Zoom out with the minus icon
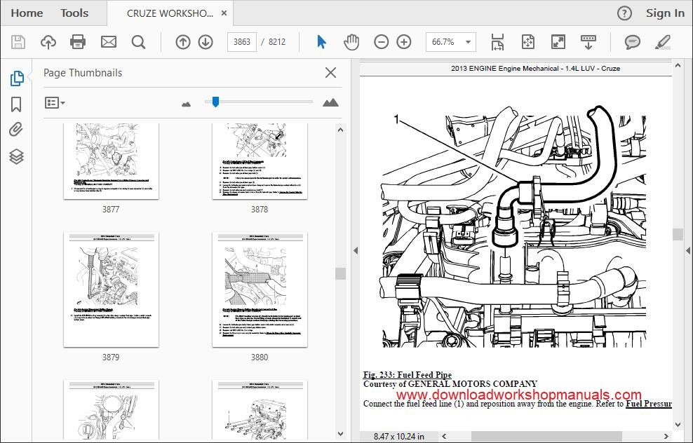Viewport: 693px width, 443px height. [381, 42]
